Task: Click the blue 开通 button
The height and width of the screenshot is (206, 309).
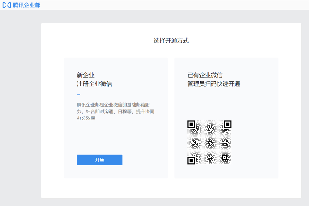Action: [x=100, y=160]
